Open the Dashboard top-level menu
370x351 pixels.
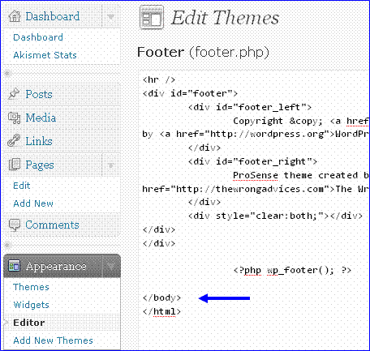(53, 16)
